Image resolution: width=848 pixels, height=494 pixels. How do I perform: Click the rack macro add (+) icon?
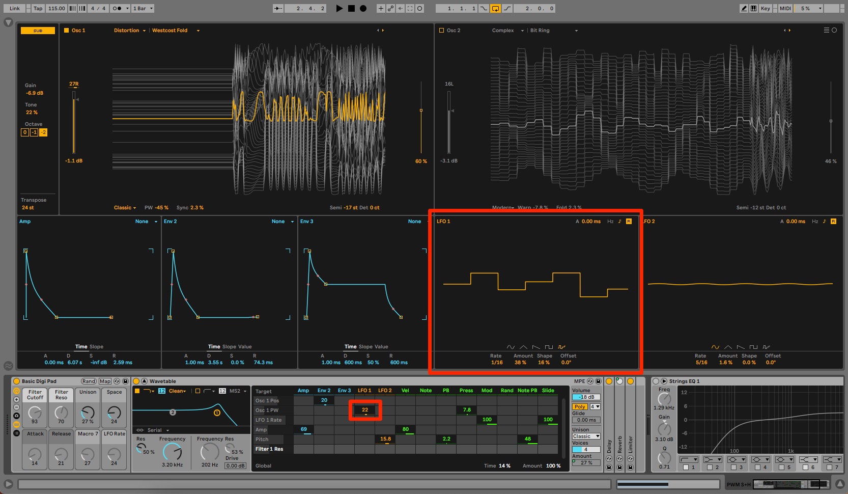coord(16,400)
